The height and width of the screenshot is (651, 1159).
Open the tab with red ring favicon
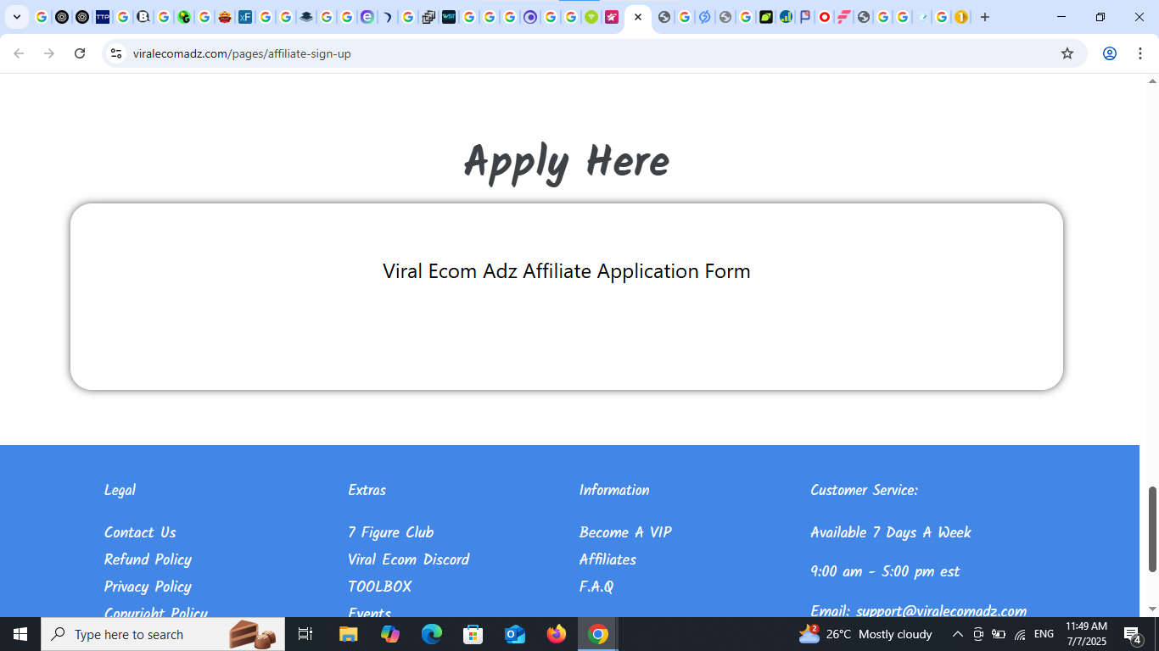(824, 17)
